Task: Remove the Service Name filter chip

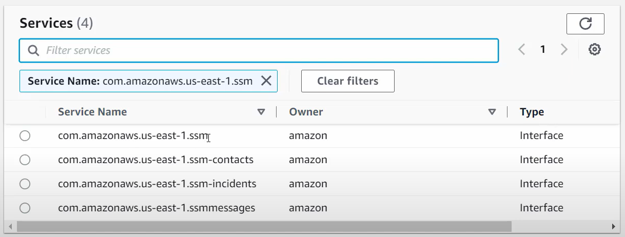Action: (266, 81)
